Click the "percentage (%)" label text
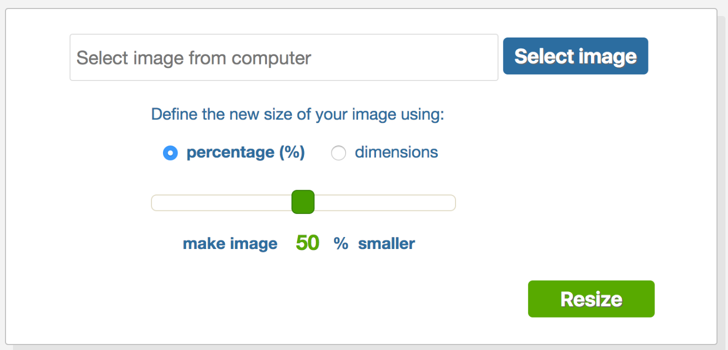This screenshot has height=350, width=728. coord(245,152)
